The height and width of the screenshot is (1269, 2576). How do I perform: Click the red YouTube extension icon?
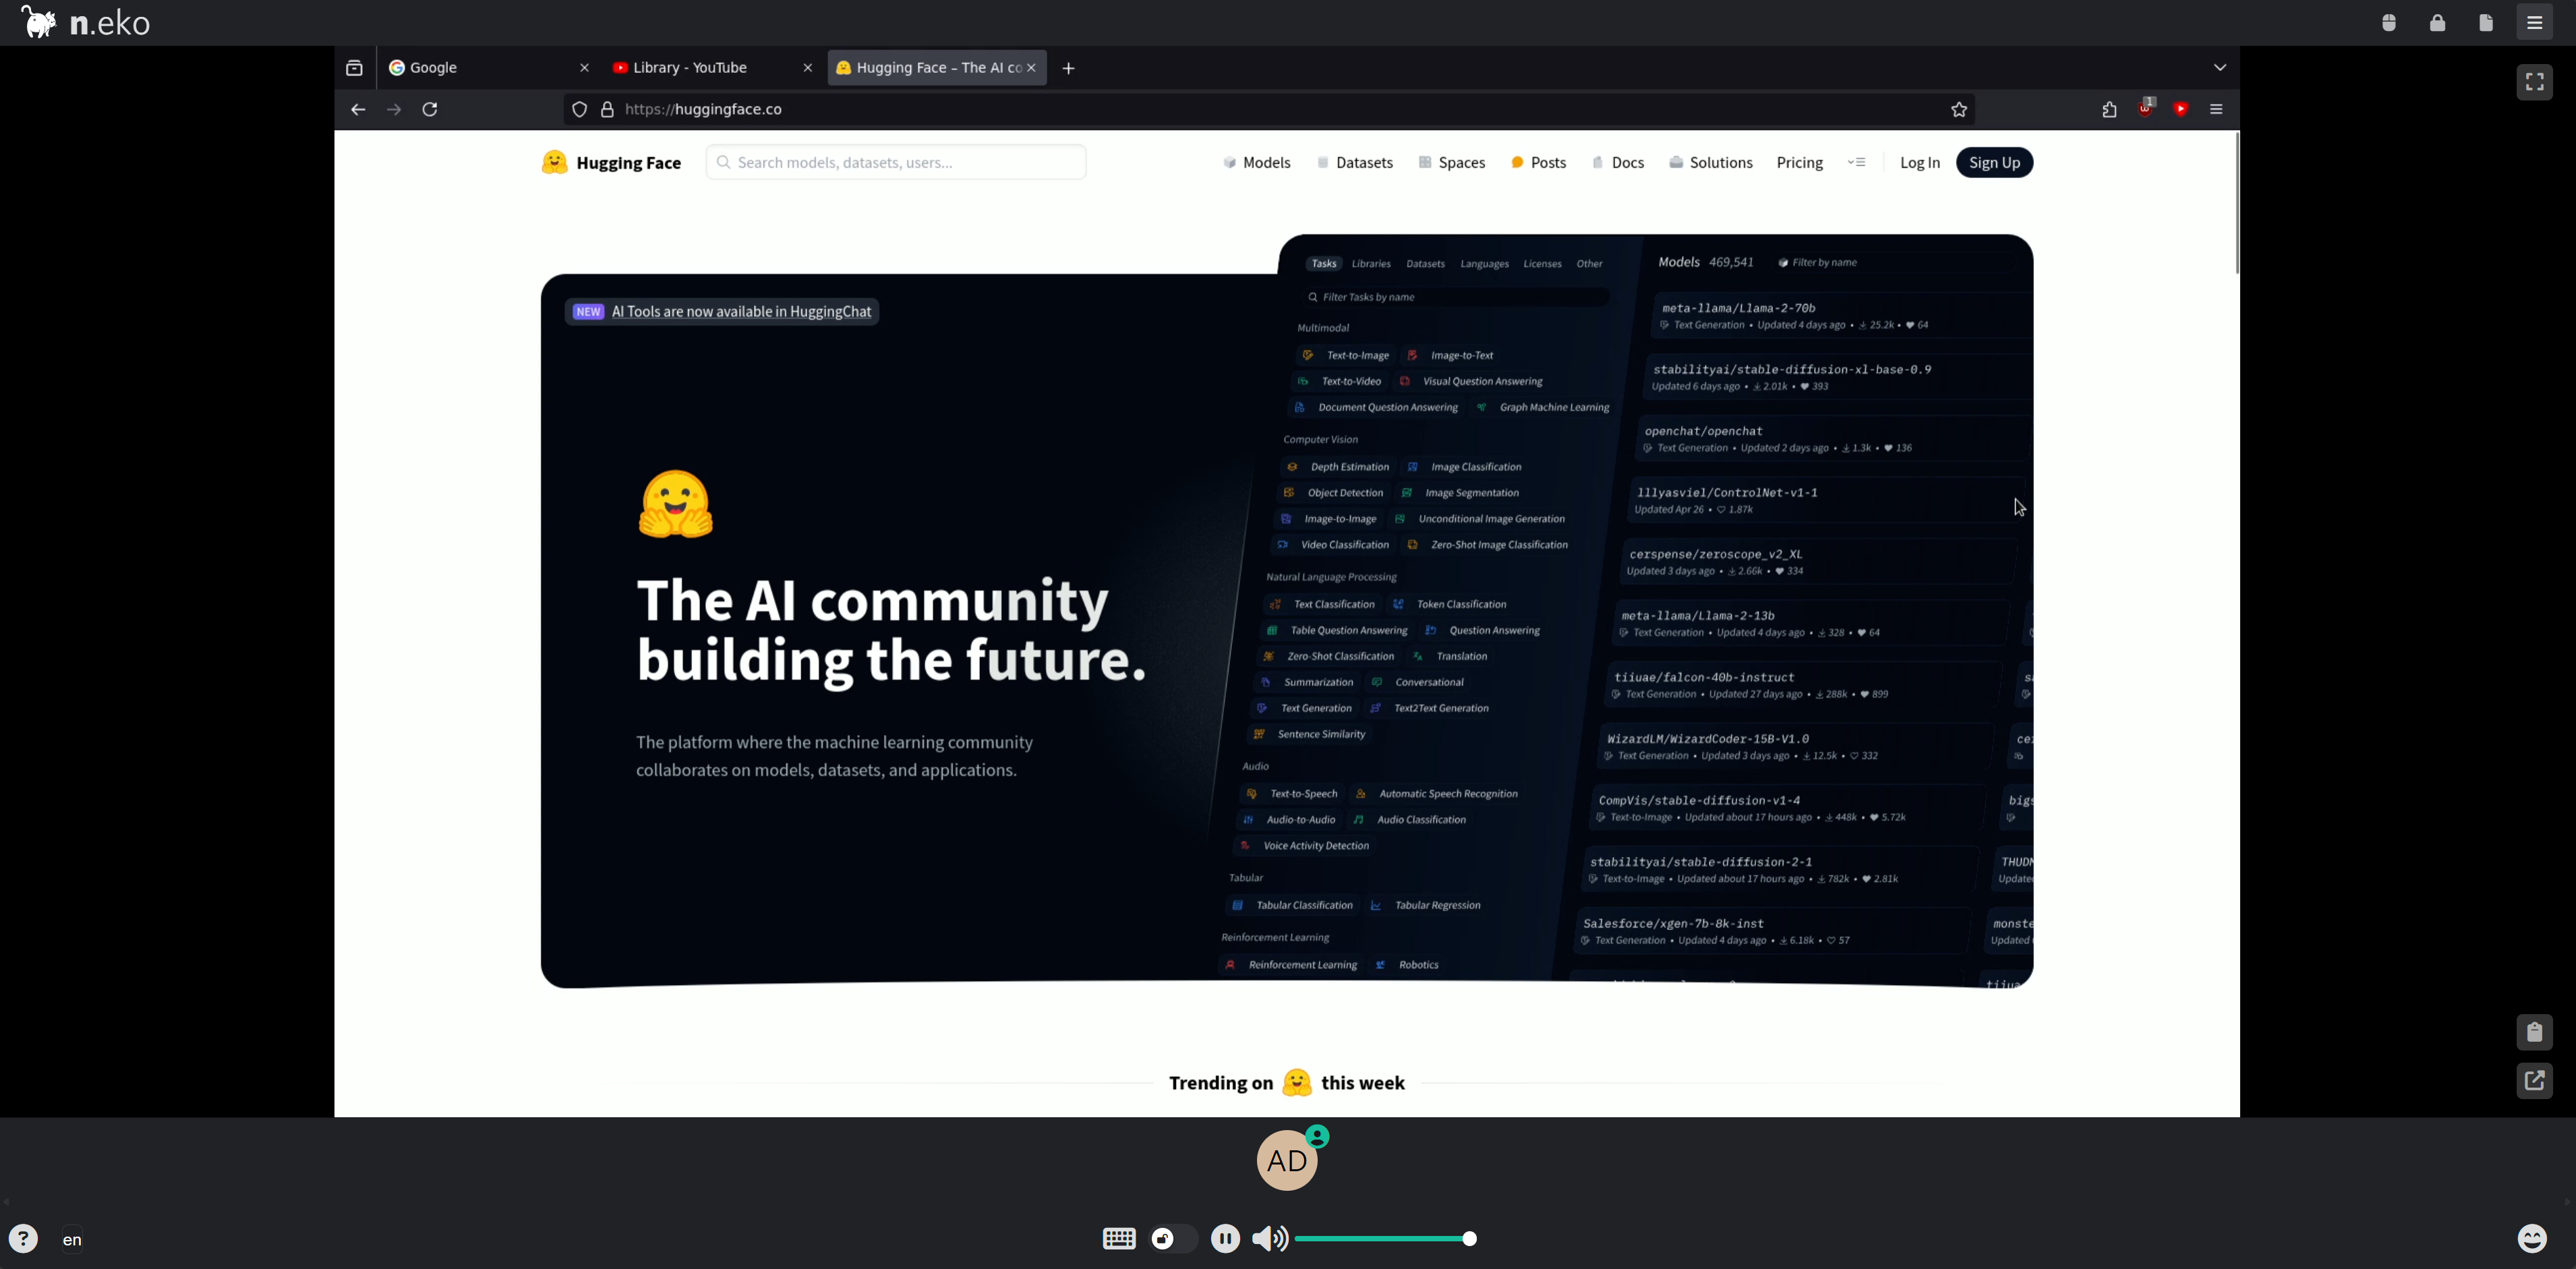[2181, 110]
